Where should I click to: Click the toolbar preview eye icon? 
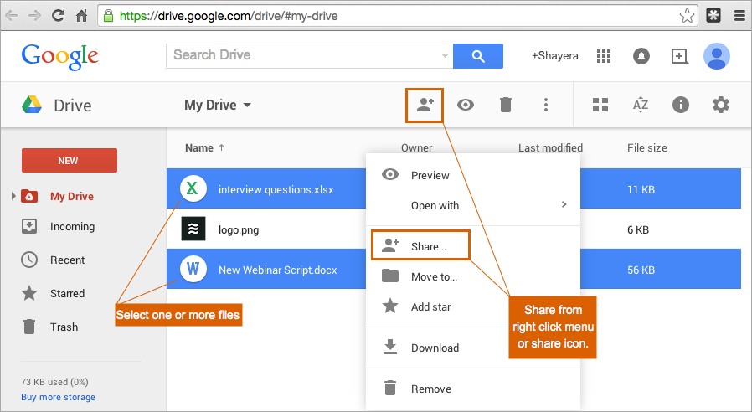tap(466, 105)
